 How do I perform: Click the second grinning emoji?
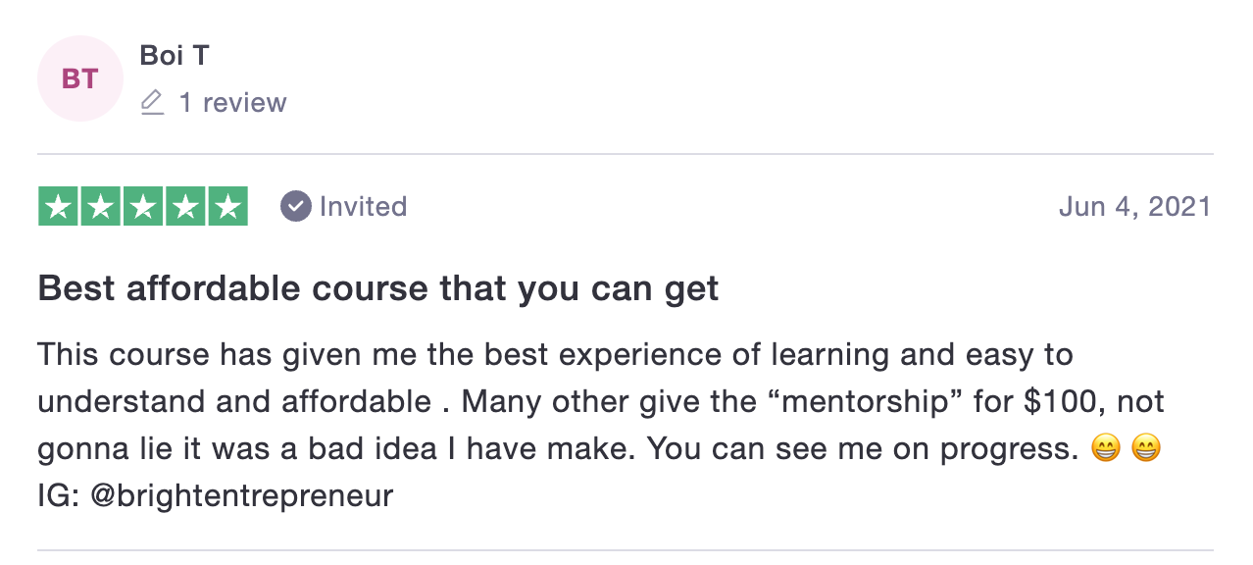pos(1146,449)
